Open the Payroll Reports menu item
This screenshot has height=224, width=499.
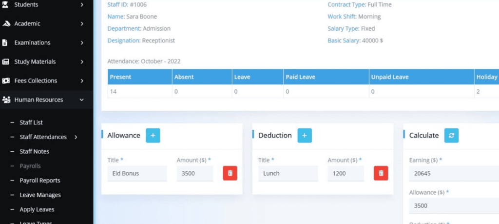40,181
